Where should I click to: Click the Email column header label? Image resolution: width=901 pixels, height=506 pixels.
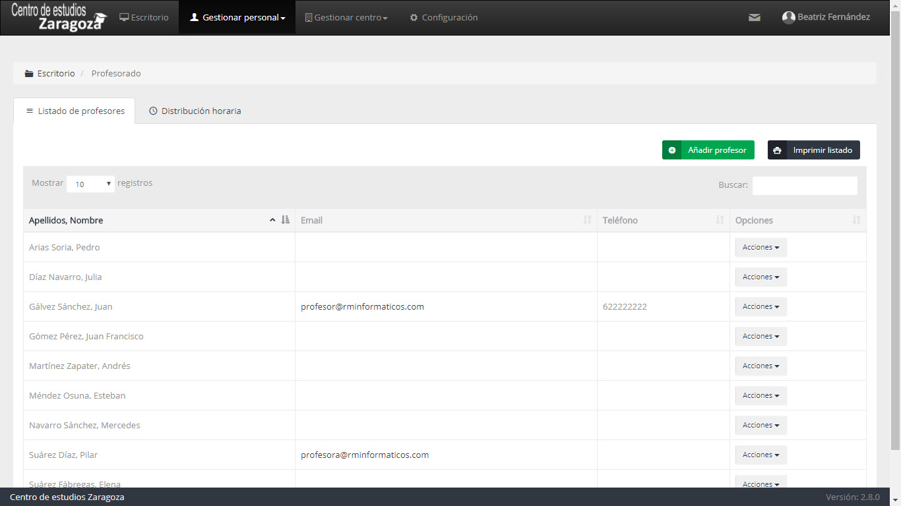pyautogui.click(x=311, y=220)
